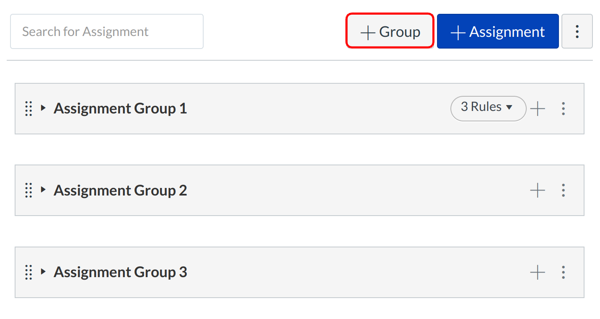Open Assignment Group 3 options kebab menu
The height and width of the screenshot is (319, 600).
[563, 272]
